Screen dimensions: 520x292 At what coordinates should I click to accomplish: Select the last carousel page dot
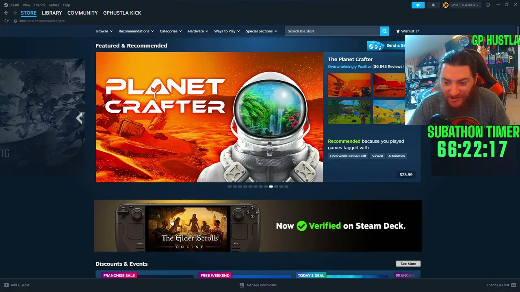(286, 187)
